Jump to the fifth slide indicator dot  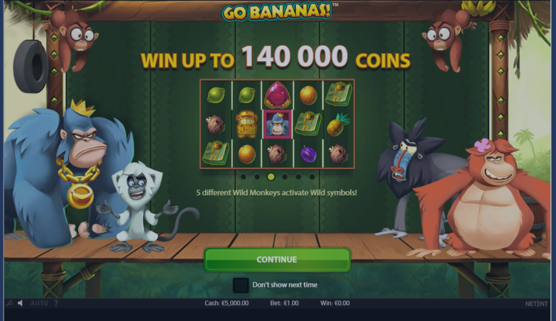coord(298,176)
